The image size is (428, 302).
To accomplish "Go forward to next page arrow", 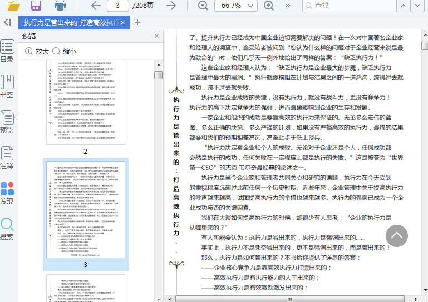I will (171, 6).
